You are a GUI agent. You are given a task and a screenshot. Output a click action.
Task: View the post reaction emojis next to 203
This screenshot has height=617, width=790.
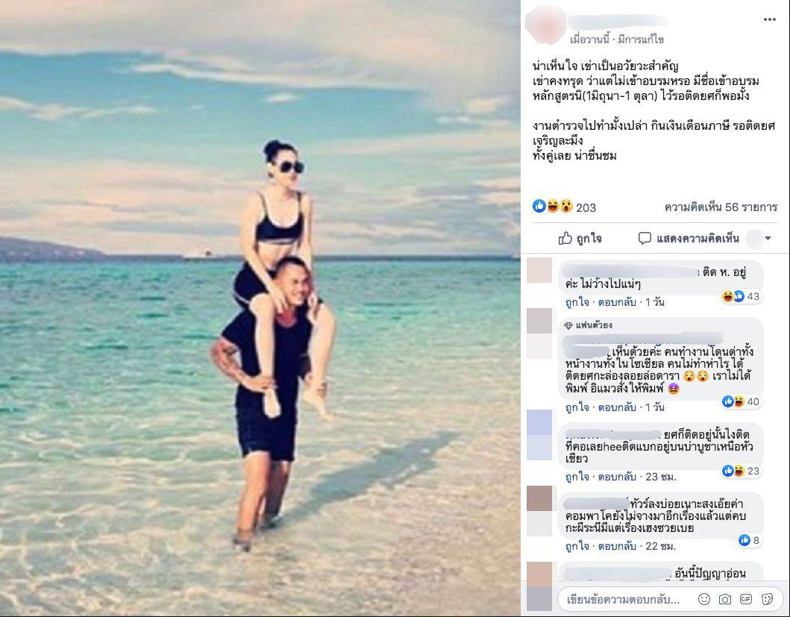point(553,206)
